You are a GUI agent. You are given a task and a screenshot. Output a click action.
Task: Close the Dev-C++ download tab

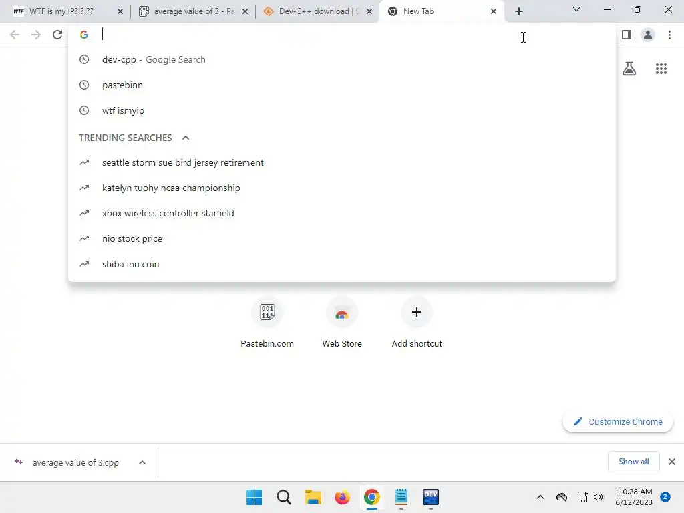pyautogui.click(x=369, y=12)
